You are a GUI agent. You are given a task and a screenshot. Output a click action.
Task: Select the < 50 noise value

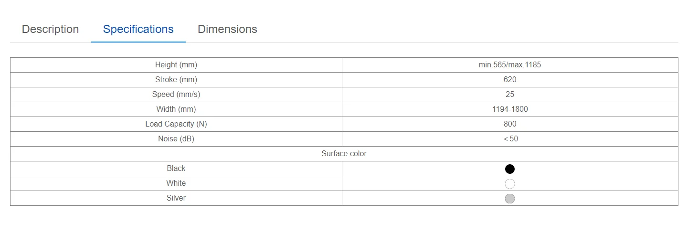pos(510,138)
